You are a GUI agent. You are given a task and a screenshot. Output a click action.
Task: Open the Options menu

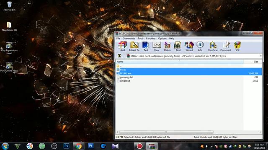point(162,38)
